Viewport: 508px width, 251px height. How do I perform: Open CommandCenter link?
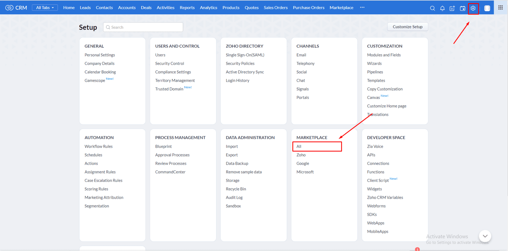click(x=170, y=172)
